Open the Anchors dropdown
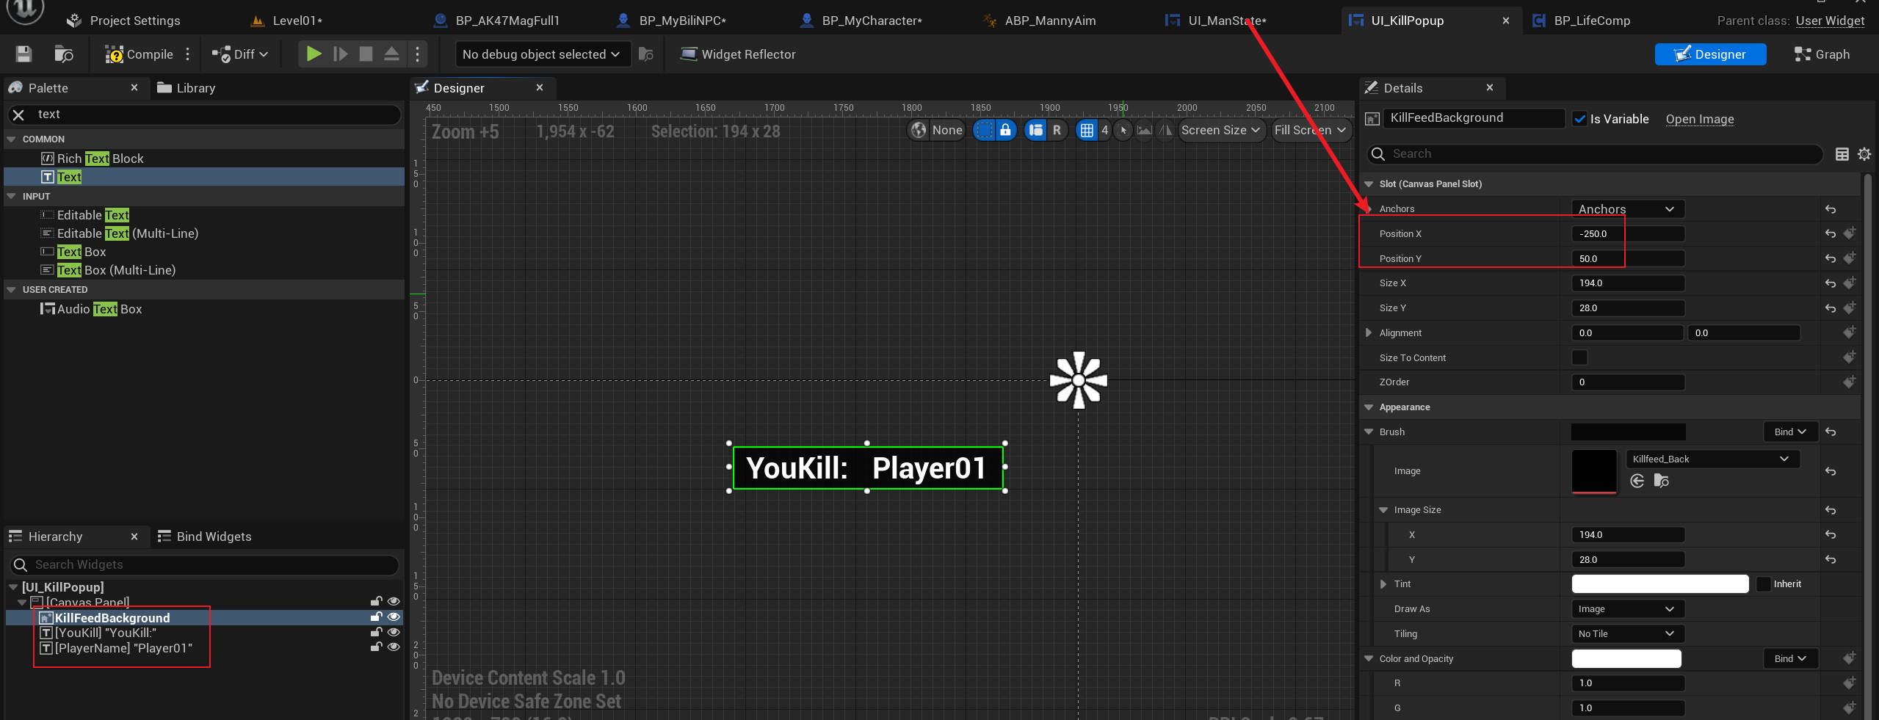 [x=1627, y=209]
